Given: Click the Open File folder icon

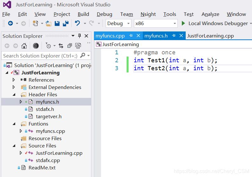Looking at the screenshot, I should click(x=48, y=24).
